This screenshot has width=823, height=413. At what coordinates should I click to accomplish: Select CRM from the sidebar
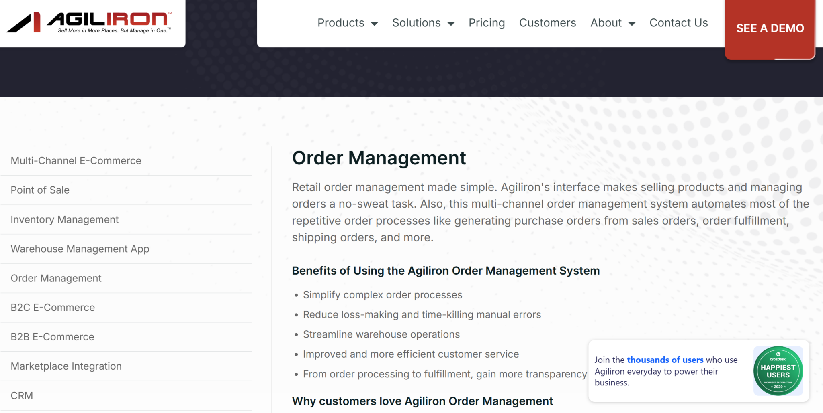22,395
